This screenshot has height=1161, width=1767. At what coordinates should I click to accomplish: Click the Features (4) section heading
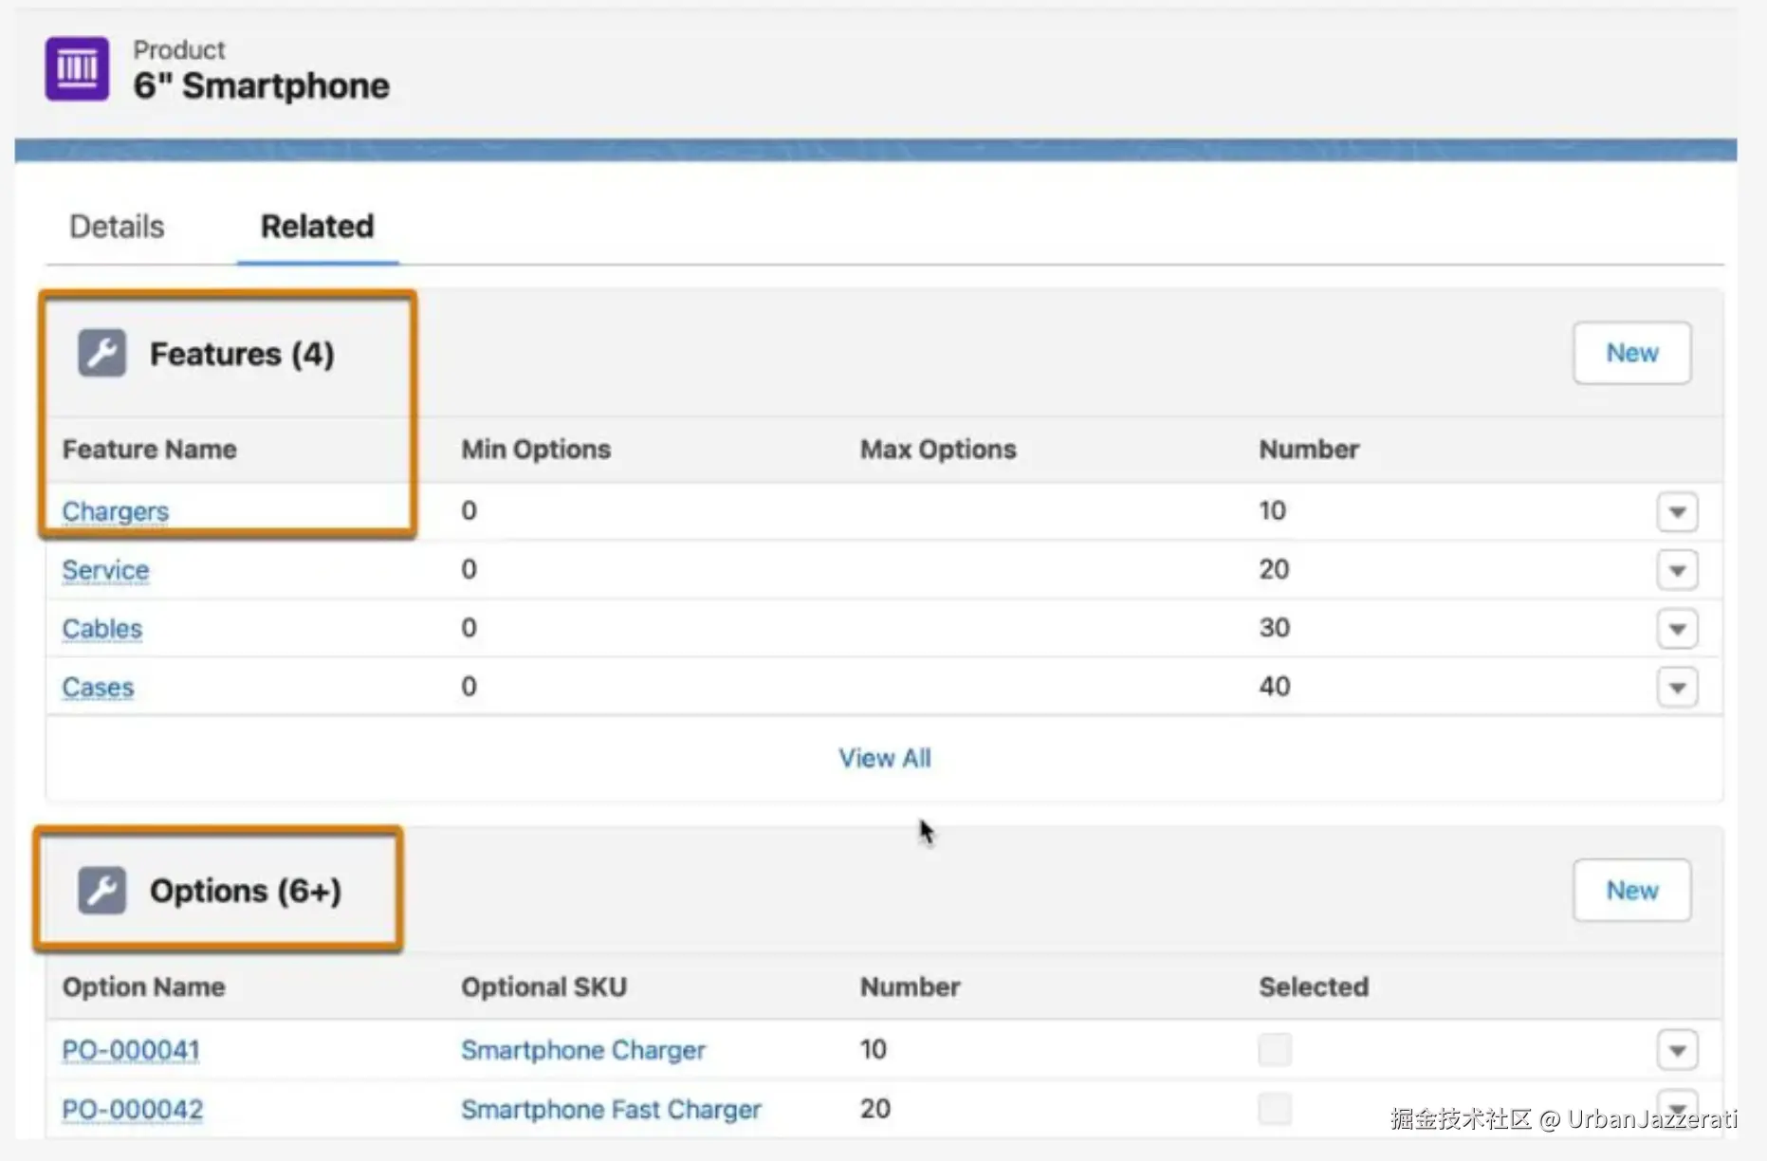pyautogui.click(x=242, y=354)
